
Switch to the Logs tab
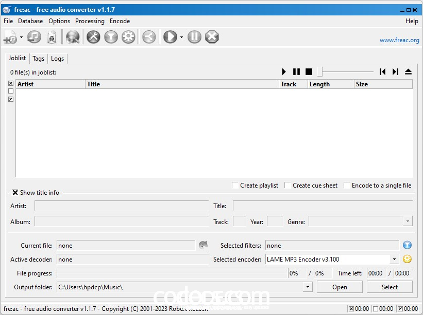click(x=58, y=59)
